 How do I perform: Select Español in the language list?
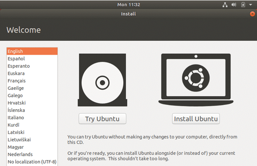coord(32,59)
